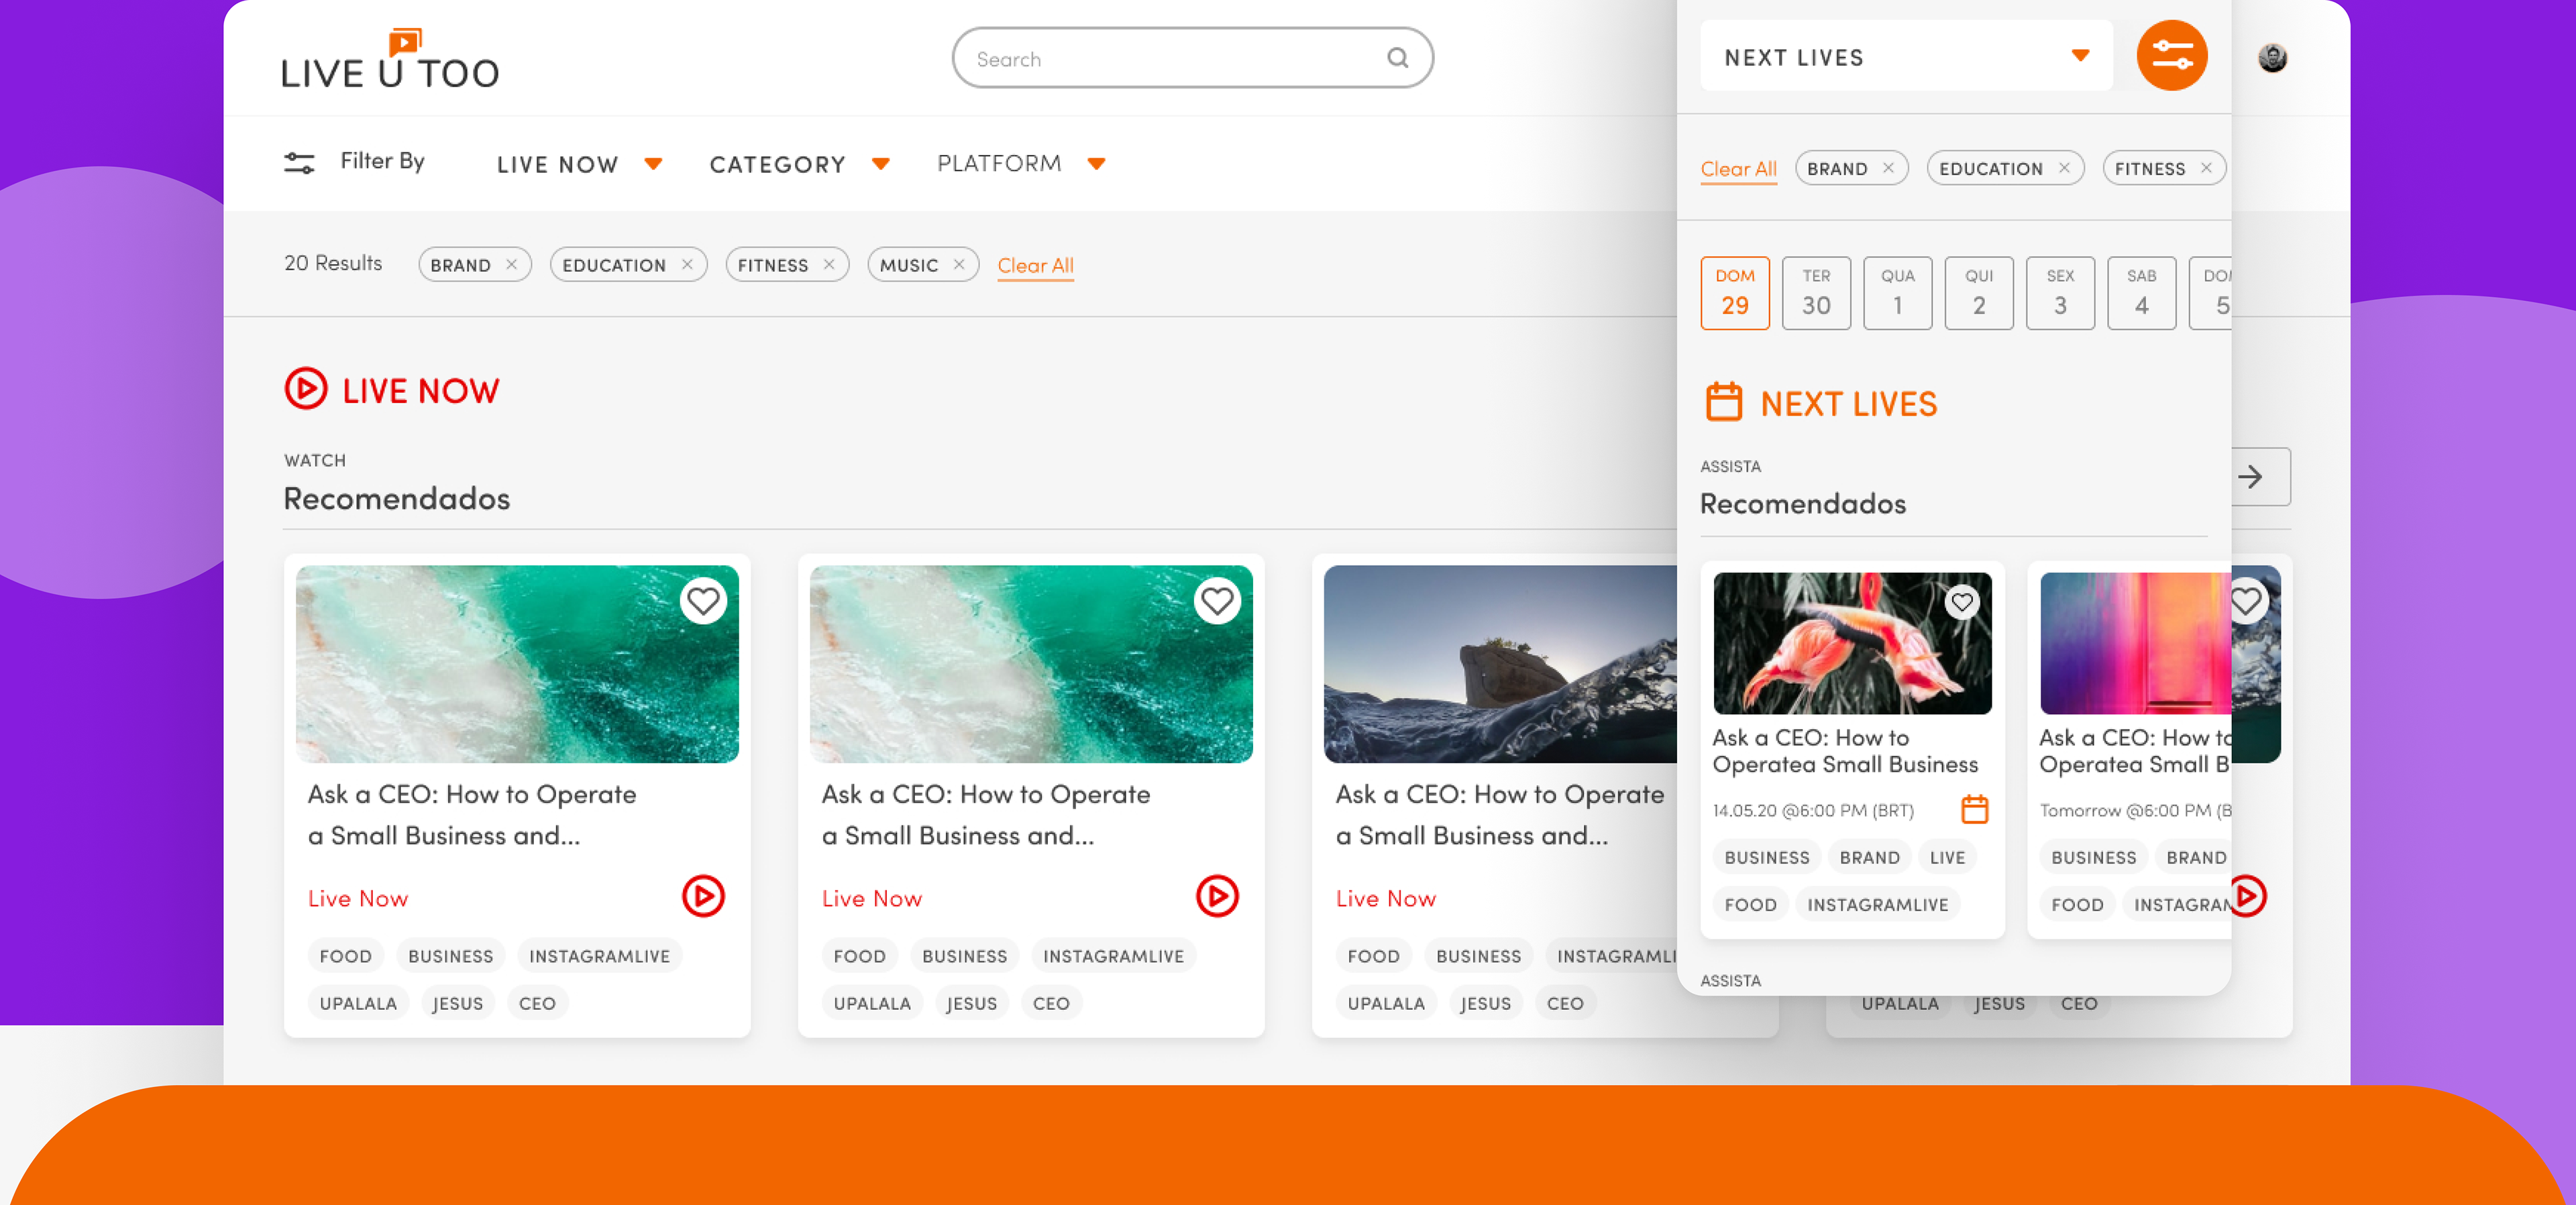Click LIVE tag on flamingo card

(x=1947, y=857)
